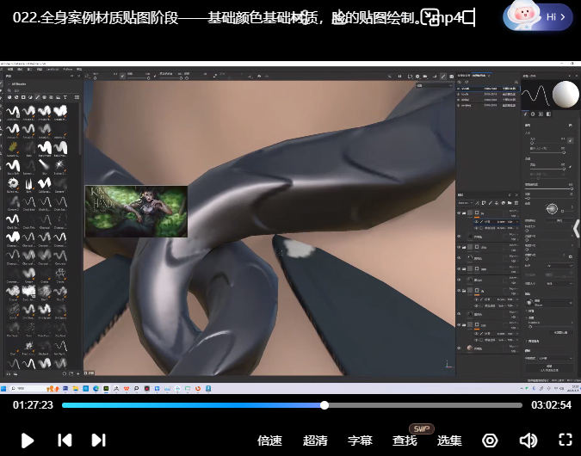Viewport: 581px width, 456px height.
Task: Enter fullscreen mode
Action: point(566,441)
